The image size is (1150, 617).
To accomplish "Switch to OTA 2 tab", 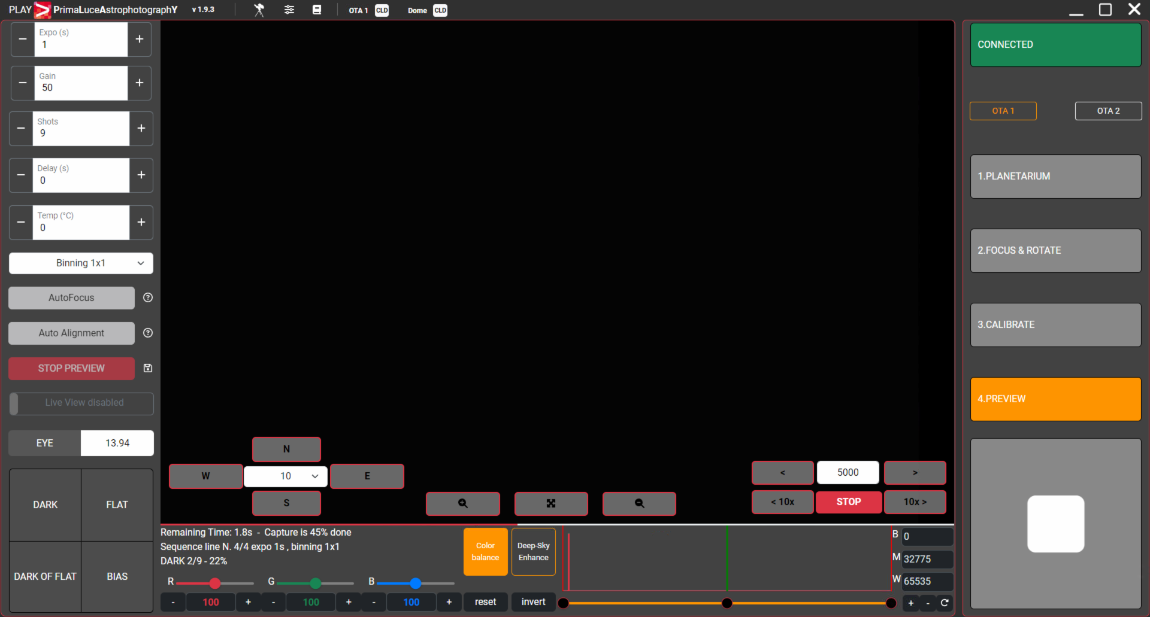I will click(1108, 111).
